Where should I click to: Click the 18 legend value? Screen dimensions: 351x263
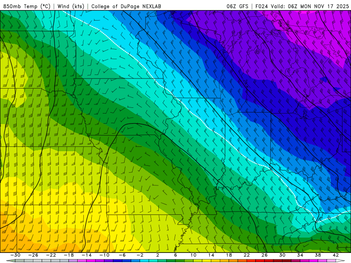[229, 255]
